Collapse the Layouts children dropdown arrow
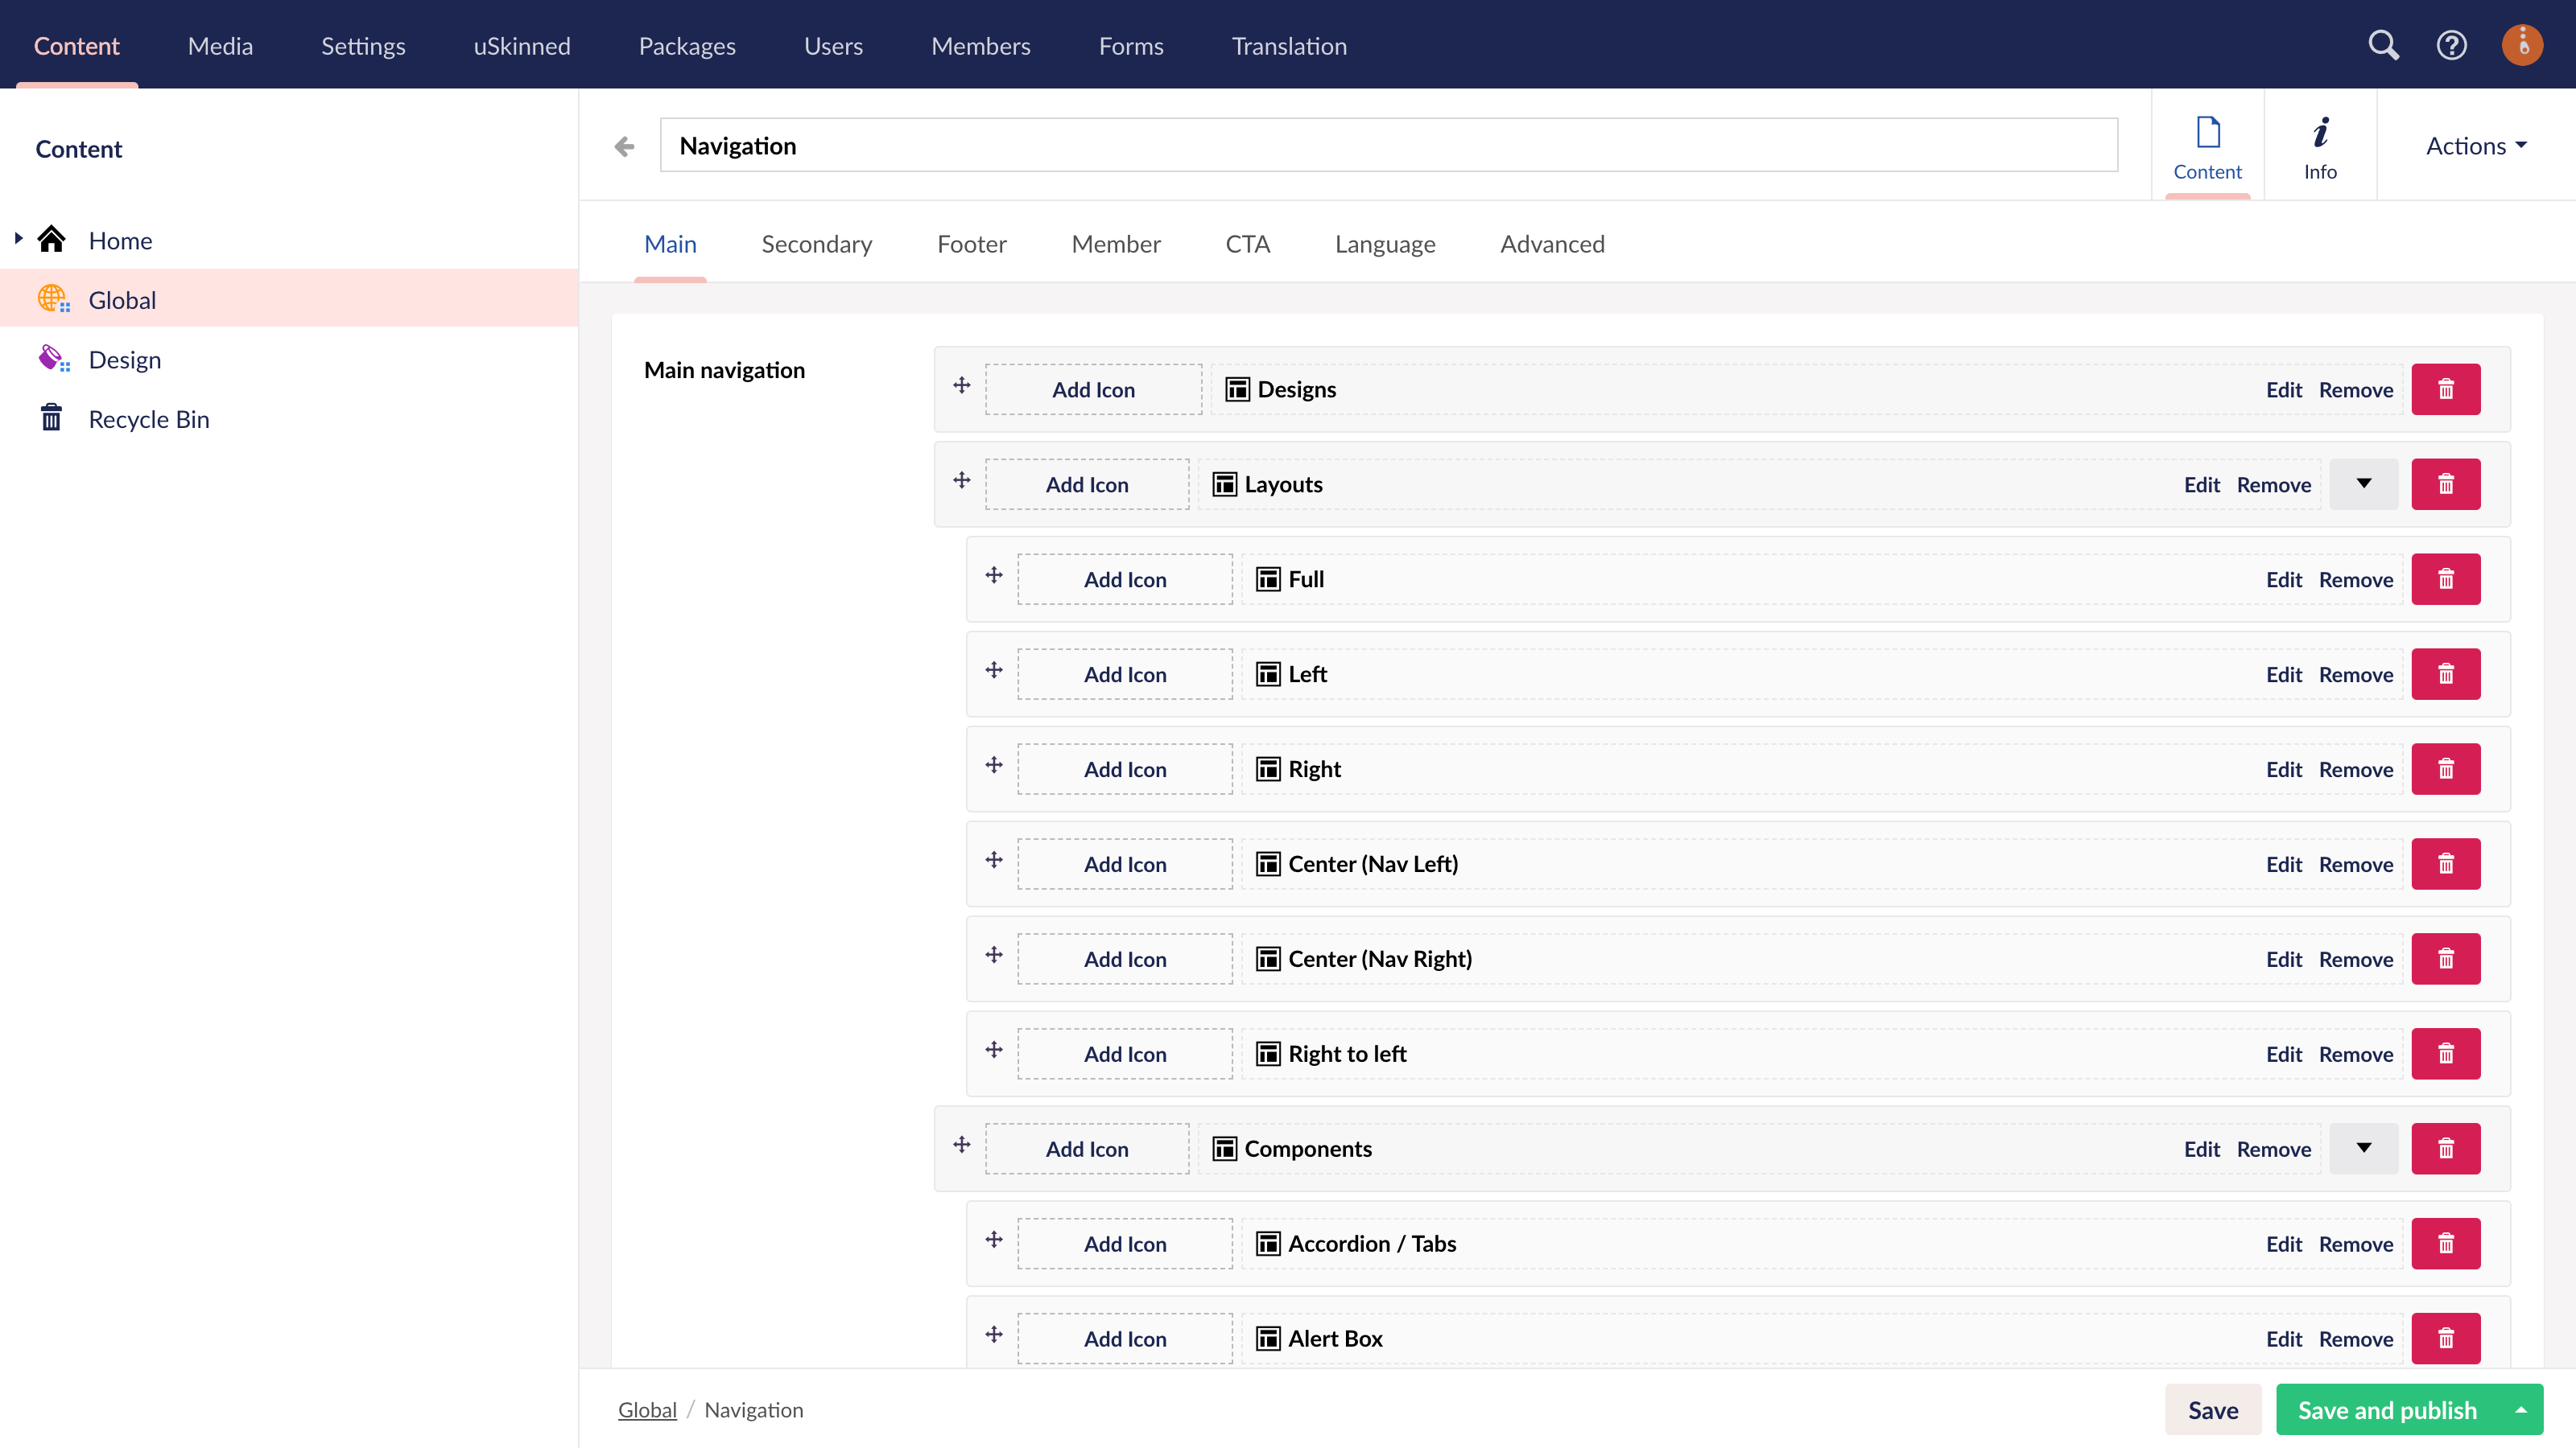 point(2363,484)
